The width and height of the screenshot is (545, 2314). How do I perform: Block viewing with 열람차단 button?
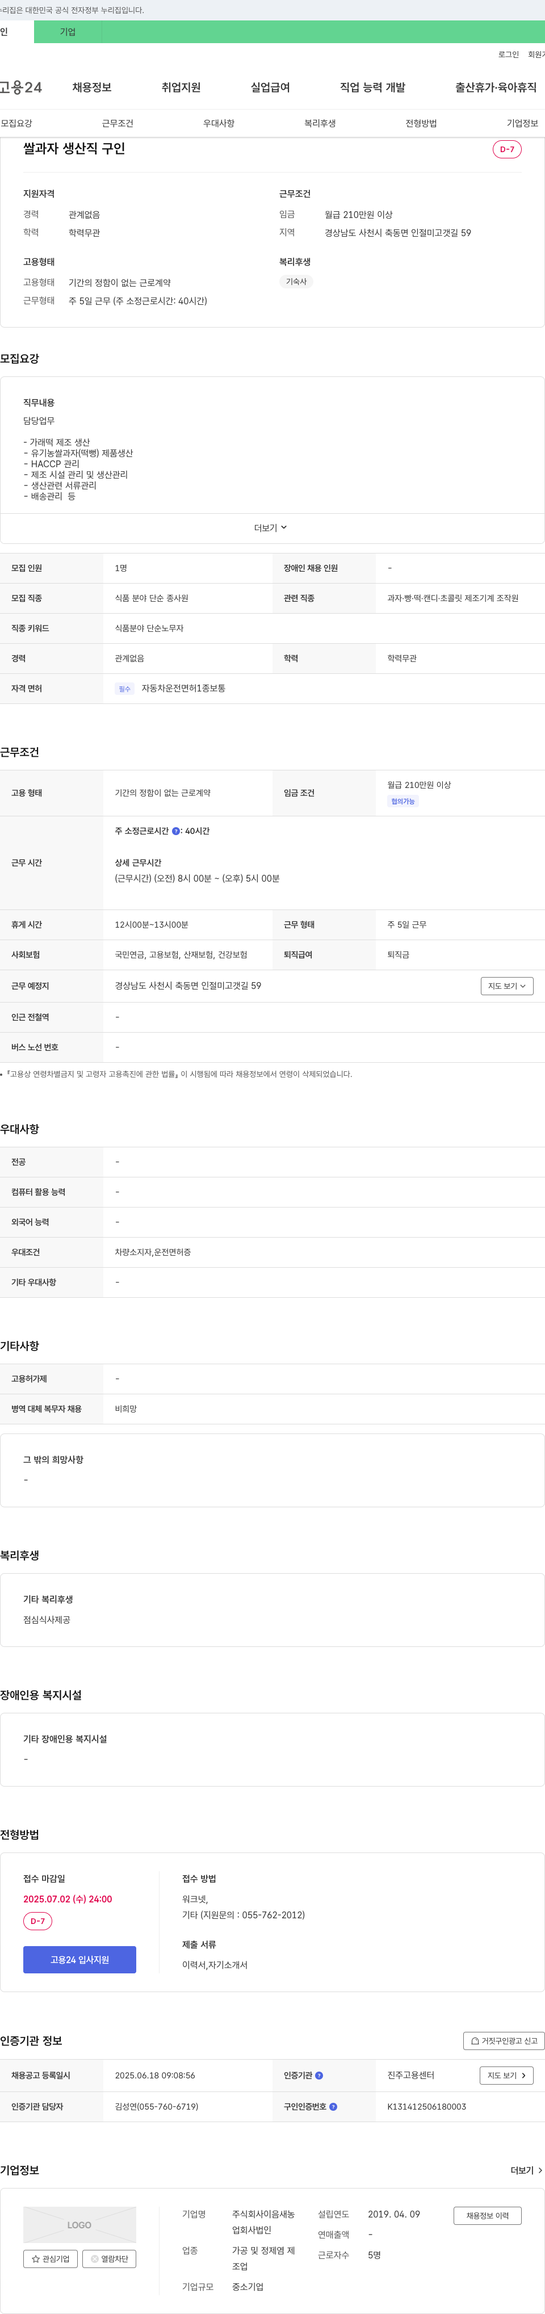[x=110, y=2258]
